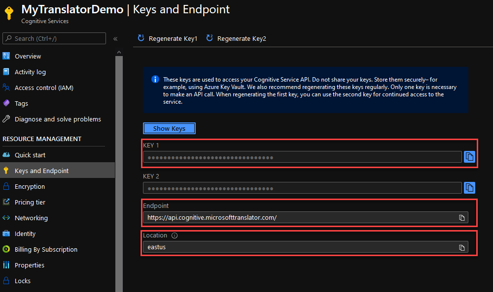Focus the Search (Ctrl+/) box
This screenshot has height=292, width=493.
point(54,38)
